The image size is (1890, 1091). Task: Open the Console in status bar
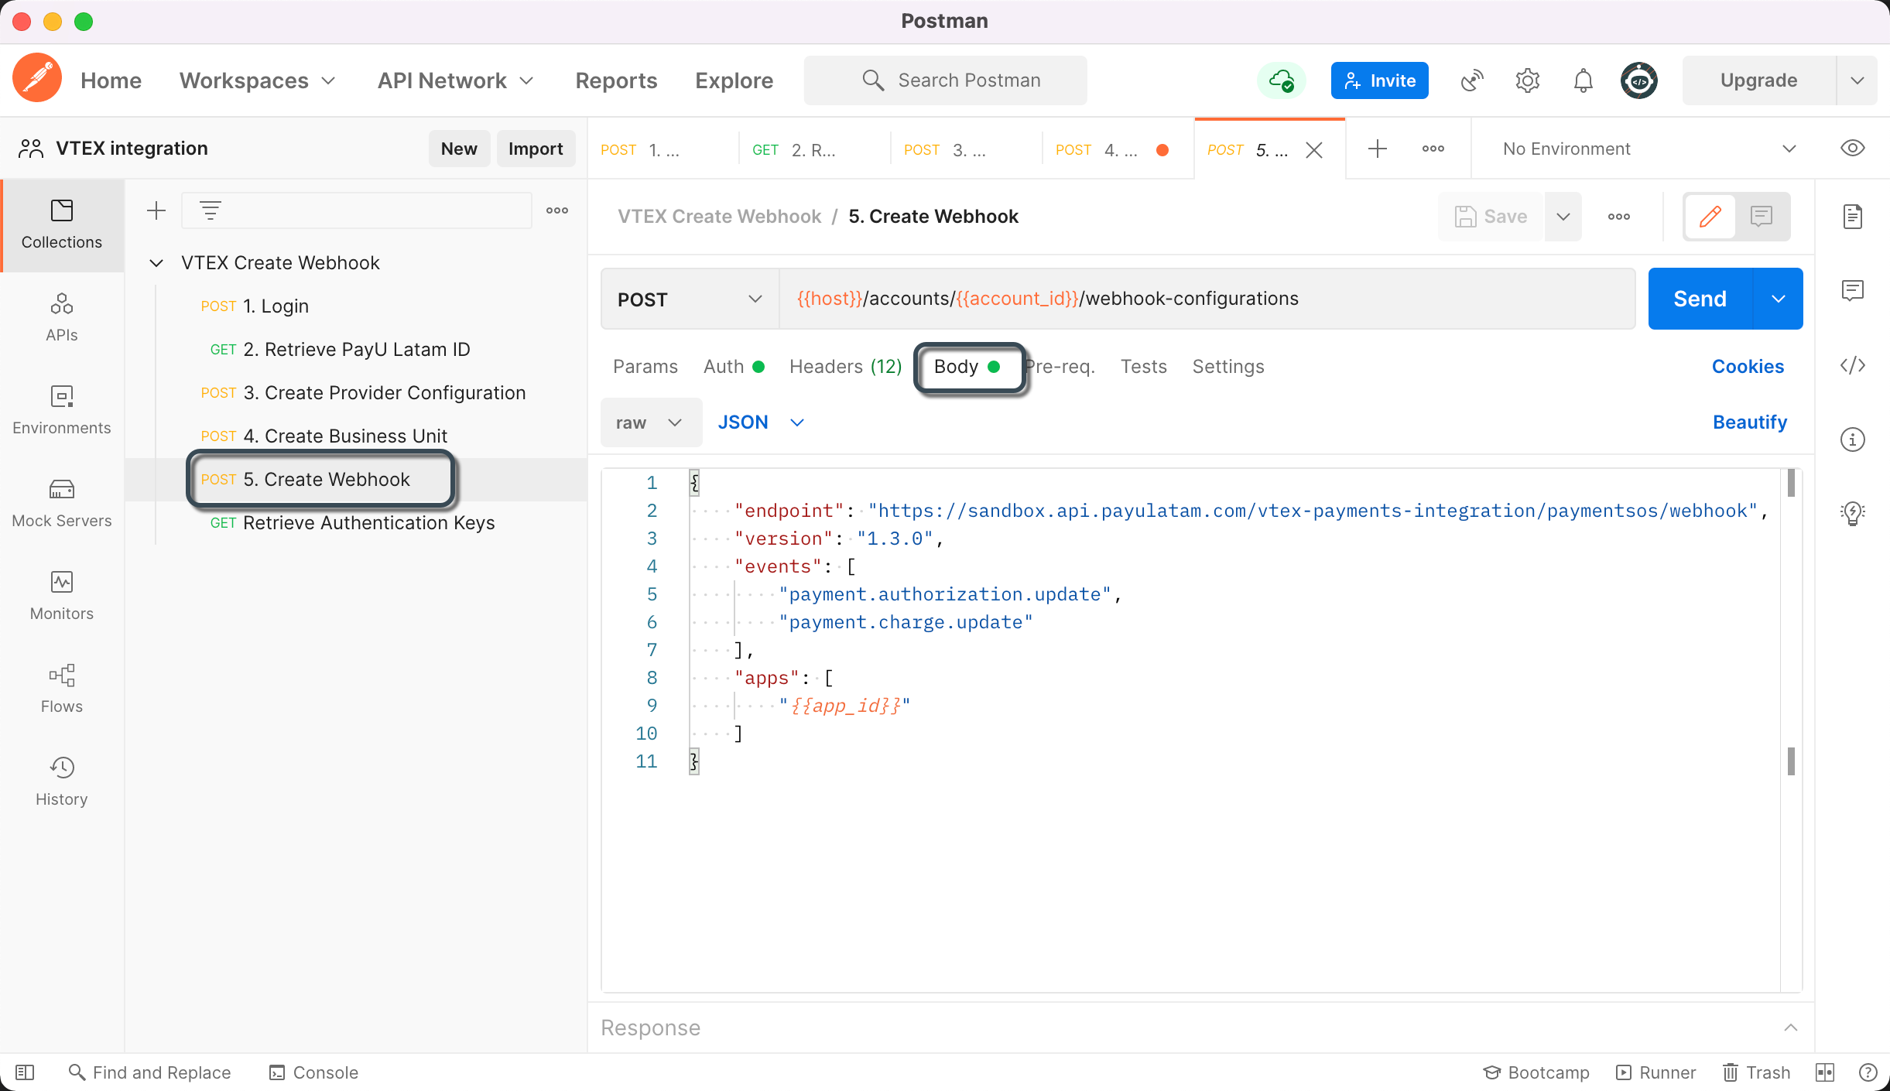pos(313,1072)
